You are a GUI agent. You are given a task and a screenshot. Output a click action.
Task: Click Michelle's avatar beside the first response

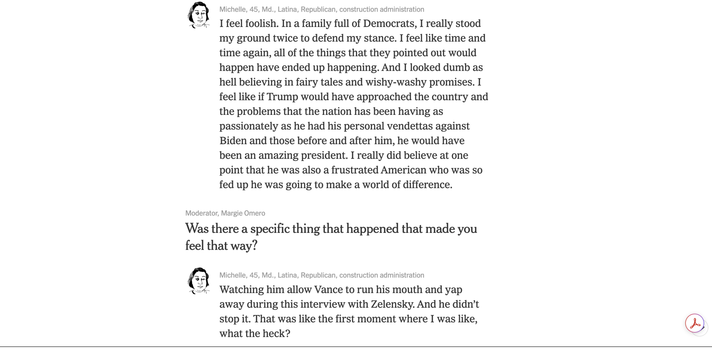[199, 15]
